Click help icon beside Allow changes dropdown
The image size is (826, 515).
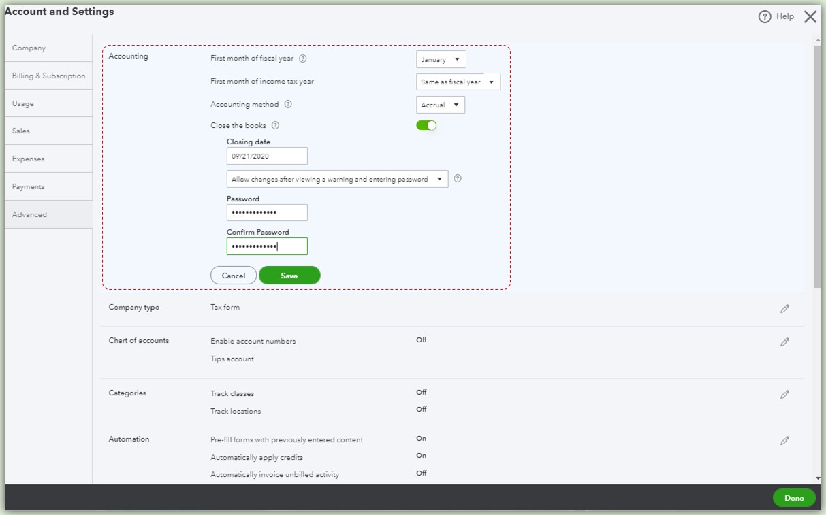458,179
